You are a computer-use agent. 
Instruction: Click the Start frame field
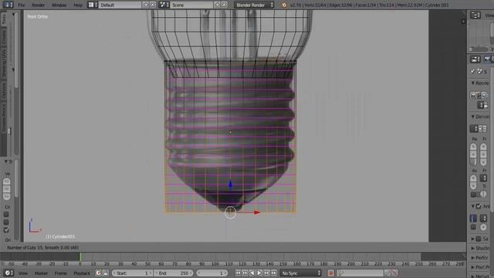tap(133, 273)
